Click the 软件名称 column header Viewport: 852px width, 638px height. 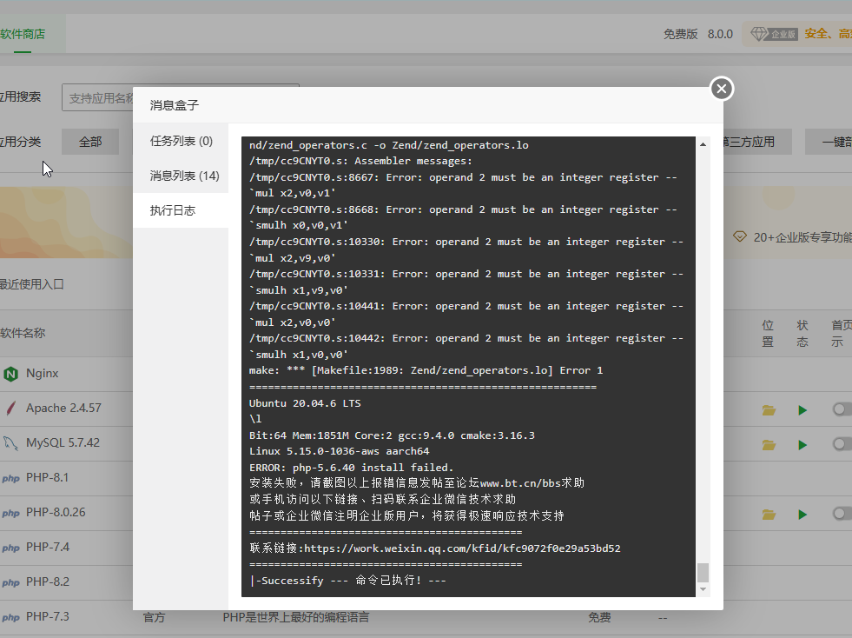(x=23, y=334)
